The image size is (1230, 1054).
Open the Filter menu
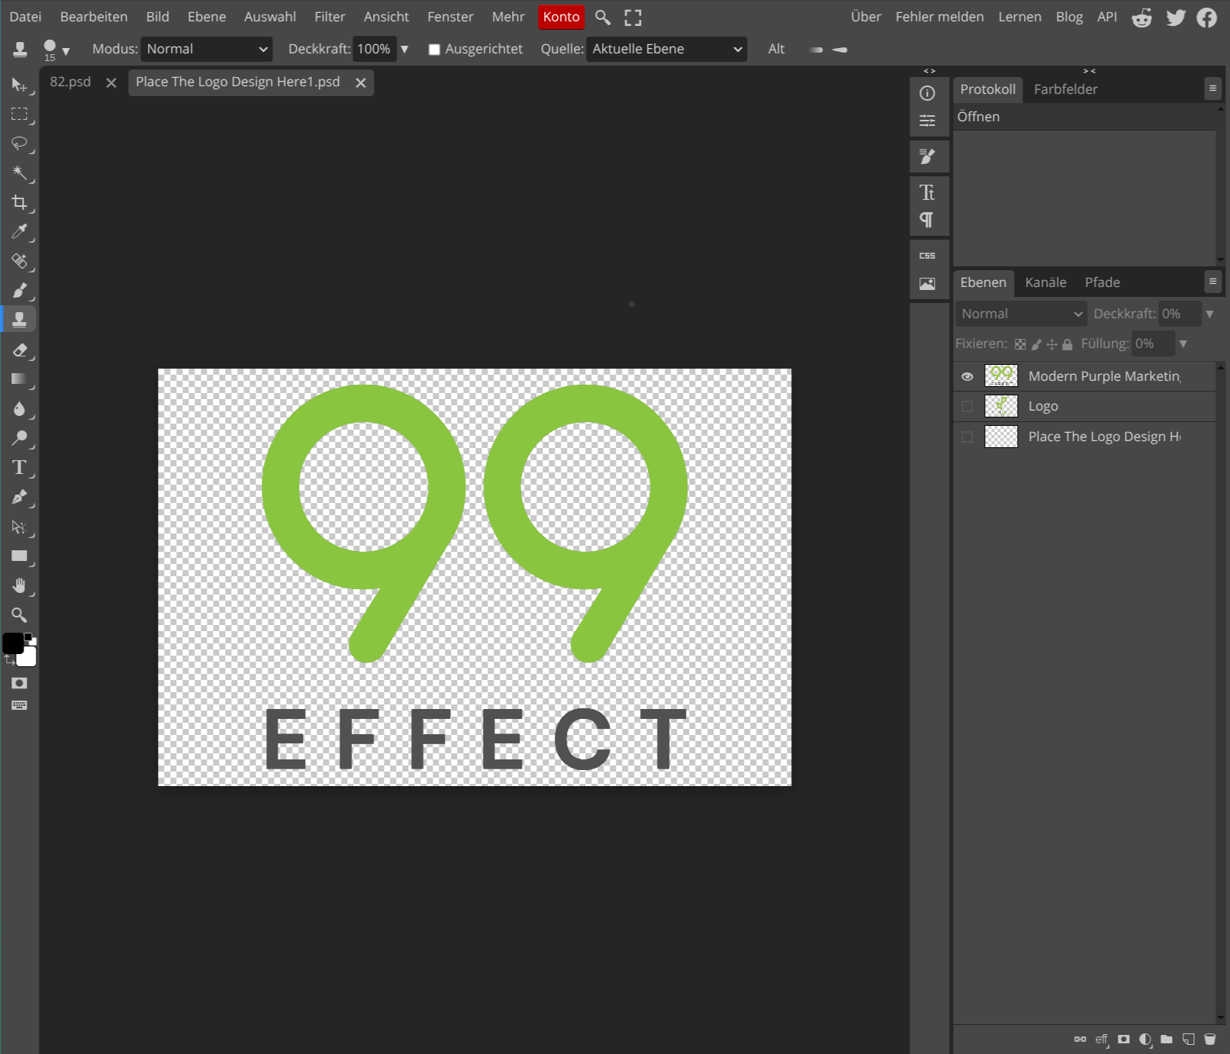coord(330,17)
